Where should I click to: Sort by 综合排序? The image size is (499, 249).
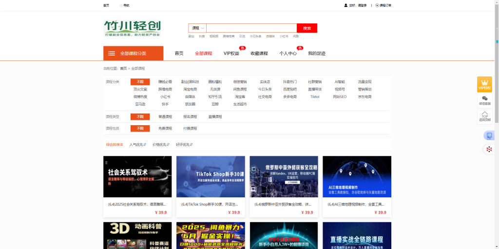pos(115,145)
